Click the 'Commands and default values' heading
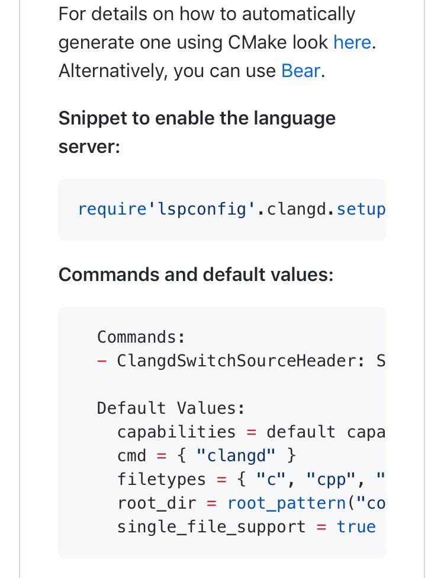 coord(196,275)
